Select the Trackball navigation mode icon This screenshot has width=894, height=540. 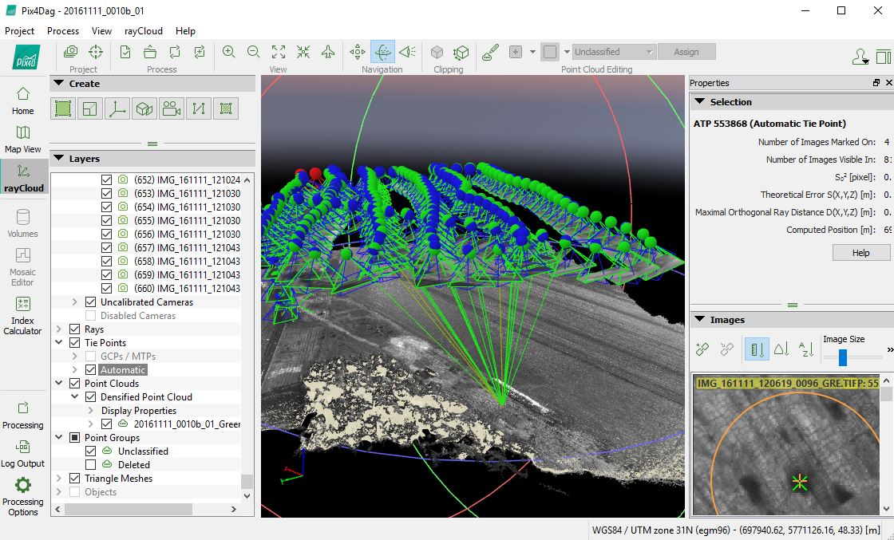(382, 52)
